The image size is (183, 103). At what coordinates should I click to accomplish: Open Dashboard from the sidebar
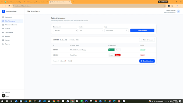pos(8,17)
